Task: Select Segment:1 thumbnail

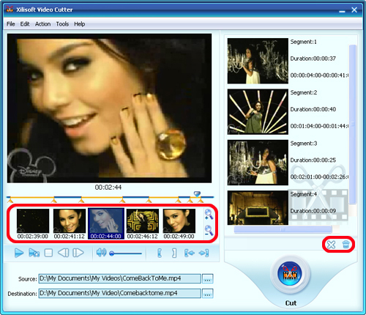Action: [x=258, y=61]
